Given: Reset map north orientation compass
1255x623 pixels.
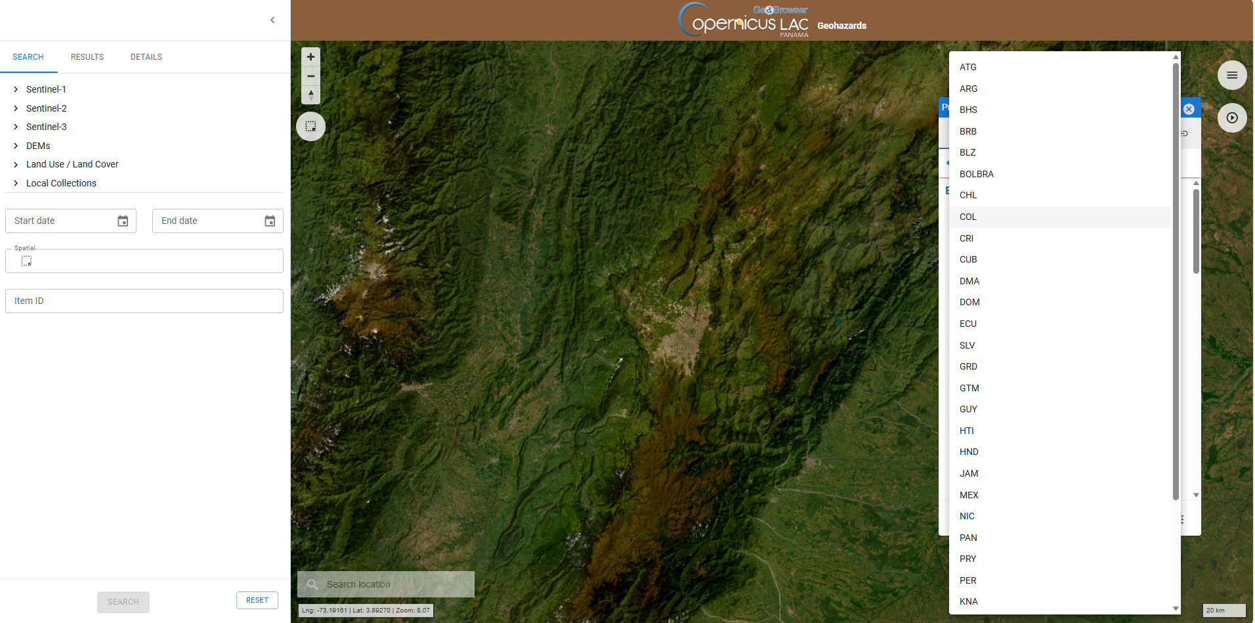Looking at the screenshot, I should tap(310, 95).
